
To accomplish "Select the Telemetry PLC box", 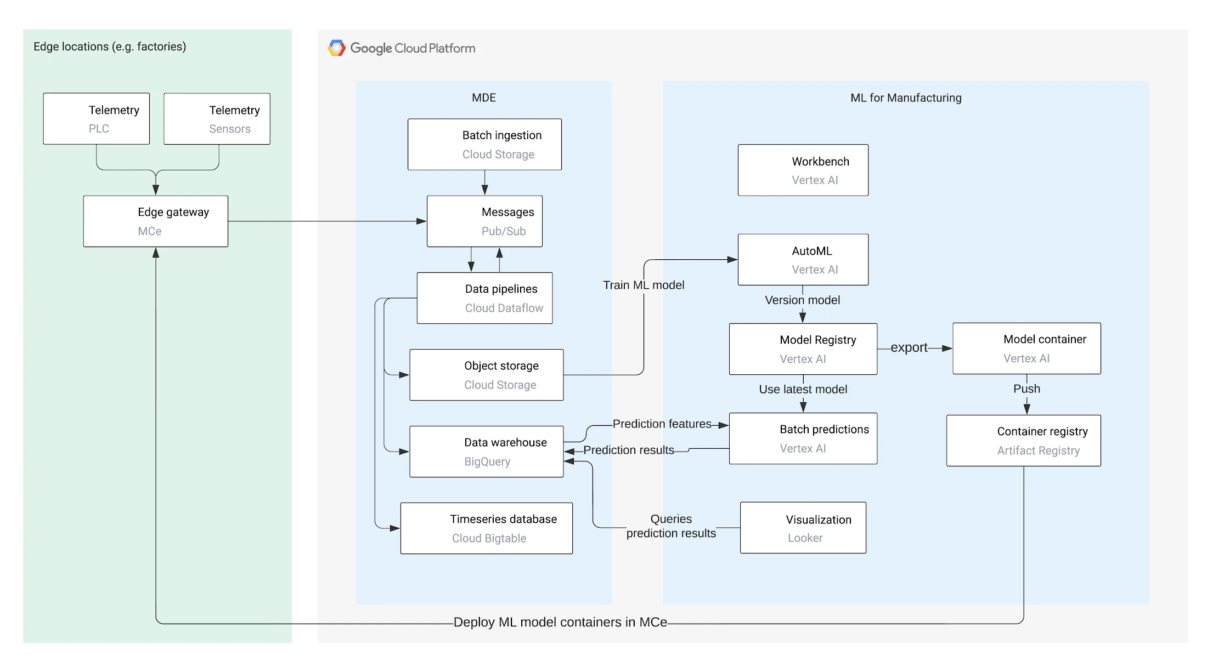I will coord(97,119).
